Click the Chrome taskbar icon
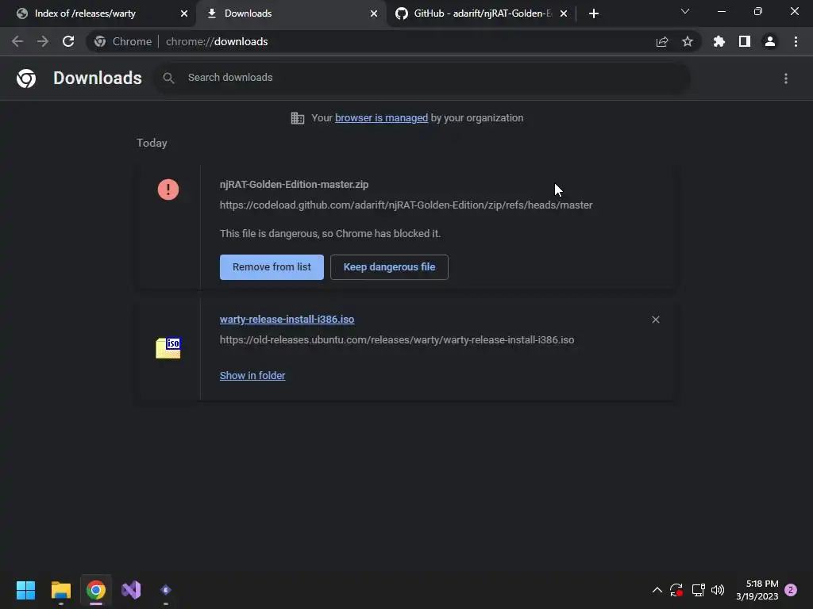The width and height of the screenshot is (813, 609). [96, 590]
